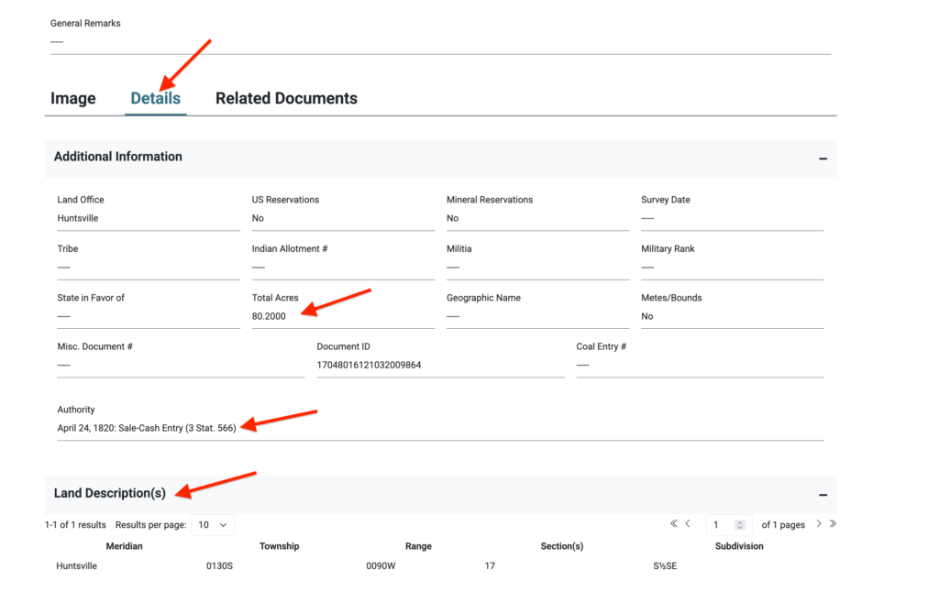Sort by Meridian column header
The width and height of the screenshot is (939, 614).
(x=124, y=546)
